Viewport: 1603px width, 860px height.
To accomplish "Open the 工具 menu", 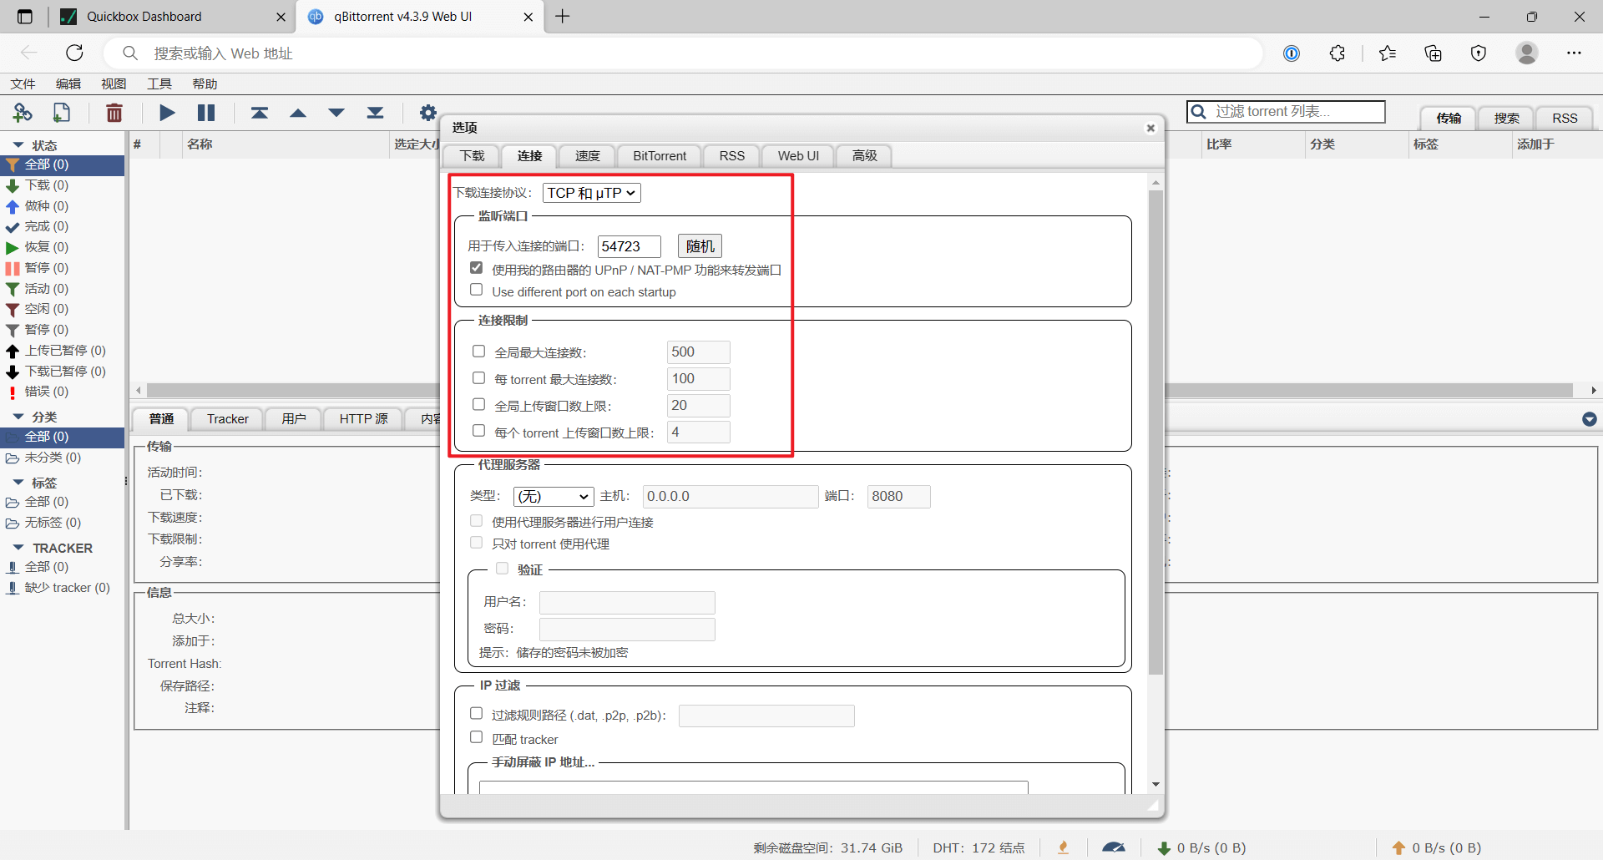I will [159, 83].
